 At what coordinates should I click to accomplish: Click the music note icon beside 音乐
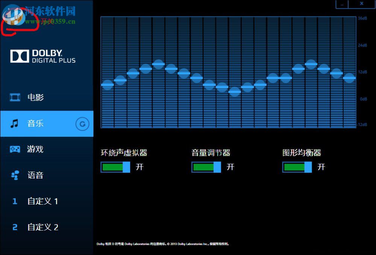pos(14,123)
